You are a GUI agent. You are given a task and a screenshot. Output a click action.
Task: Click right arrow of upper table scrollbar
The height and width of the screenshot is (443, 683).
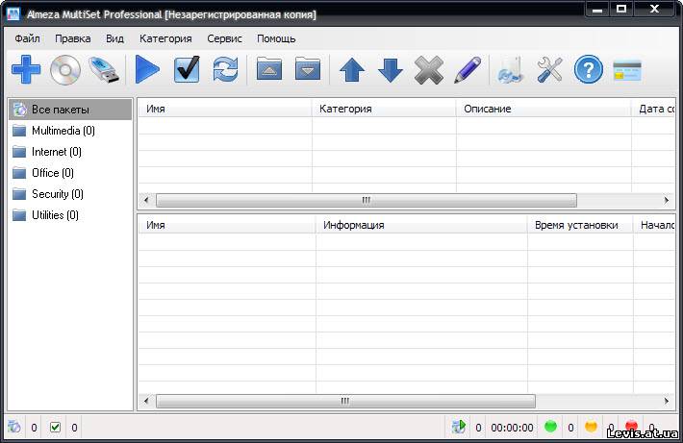click(x=666, y=200)
